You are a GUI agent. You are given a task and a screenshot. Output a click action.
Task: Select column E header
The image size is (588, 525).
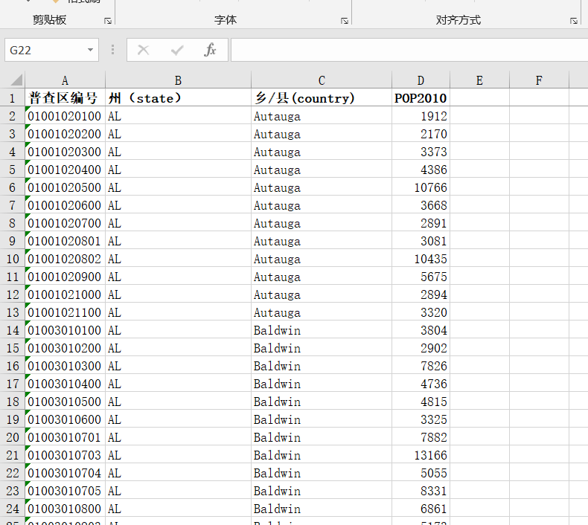pyautogui.click(x=479, y=80)
